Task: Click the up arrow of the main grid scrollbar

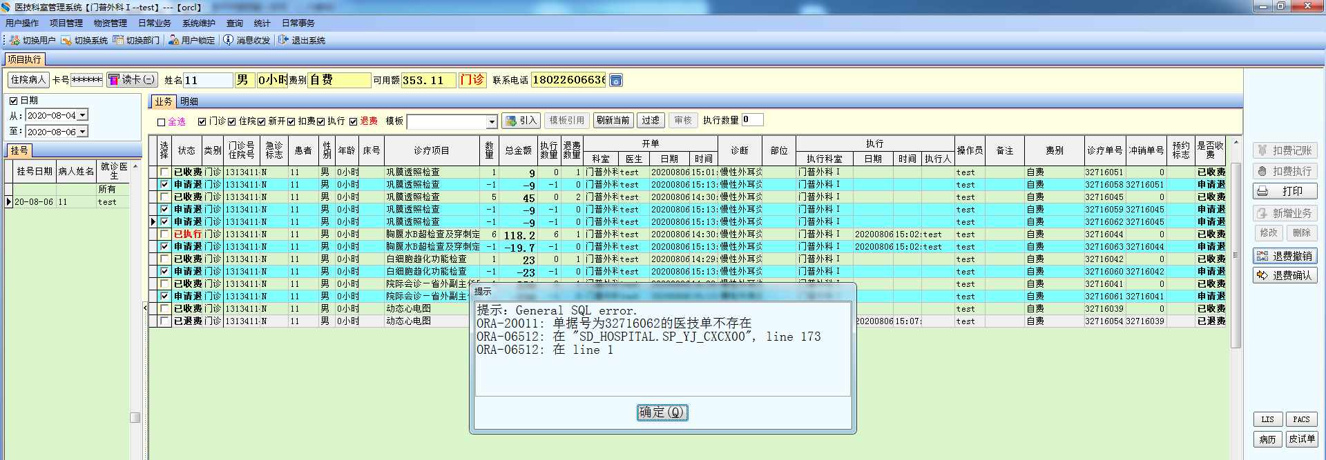Action: pos(1236,142)
